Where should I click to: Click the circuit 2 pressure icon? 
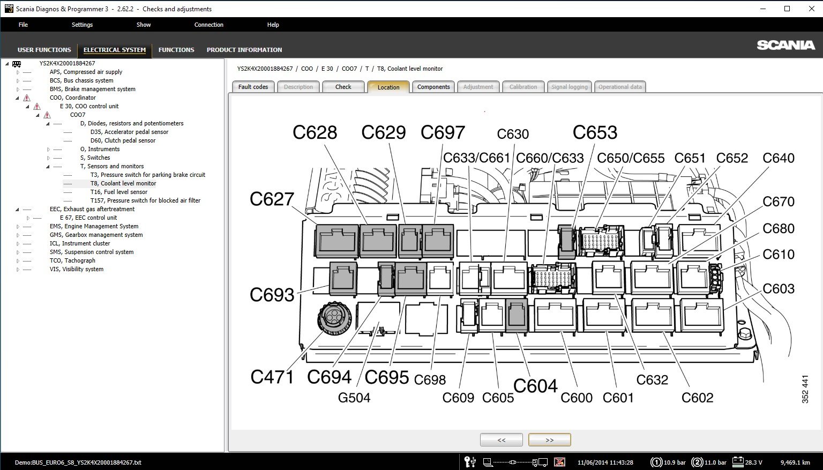(697, 462)
